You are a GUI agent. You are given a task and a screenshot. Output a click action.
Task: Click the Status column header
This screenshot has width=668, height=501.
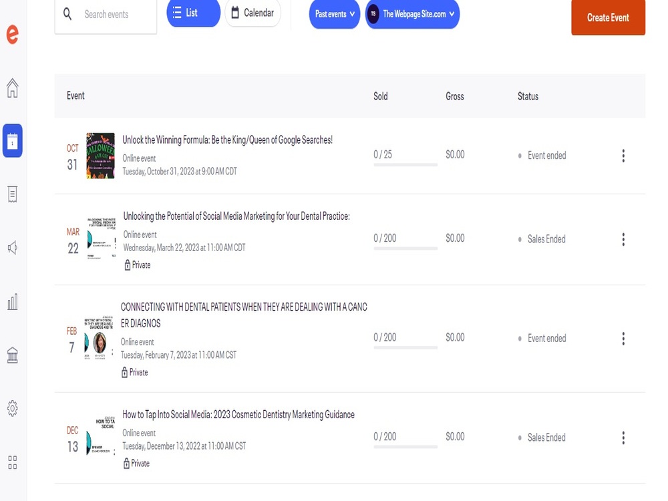pyautogui.click(x=528, y=96)
